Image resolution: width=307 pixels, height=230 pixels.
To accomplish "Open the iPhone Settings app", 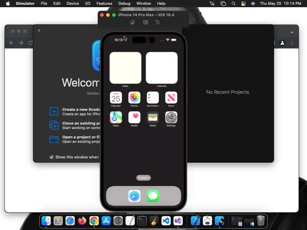I will pos(171,117).
